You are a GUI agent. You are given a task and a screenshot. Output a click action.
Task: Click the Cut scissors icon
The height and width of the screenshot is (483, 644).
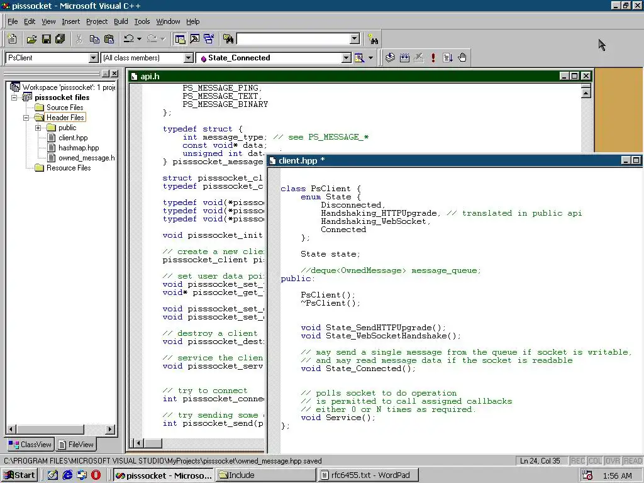[x=79, y=39]
